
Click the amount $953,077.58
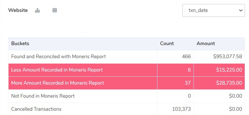tap(228, 57)
